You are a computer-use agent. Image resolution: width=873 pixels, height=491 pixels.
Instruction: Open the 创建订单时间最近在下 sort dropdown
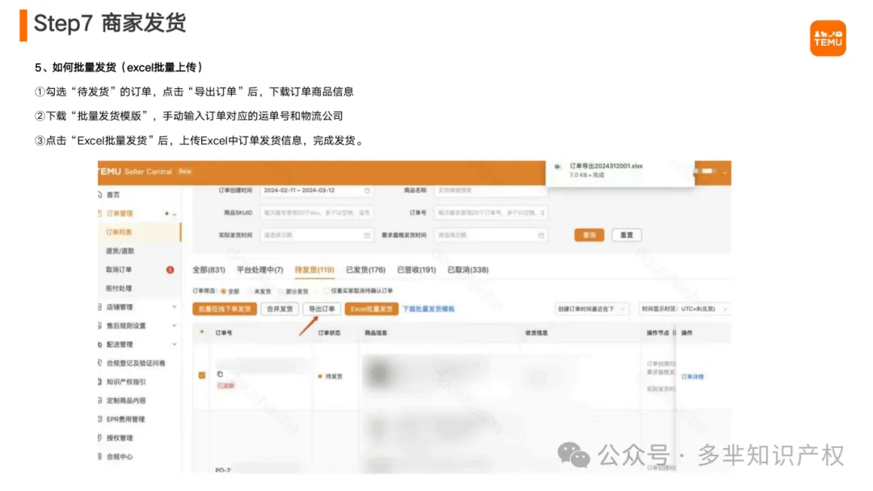tap(592, 309)
